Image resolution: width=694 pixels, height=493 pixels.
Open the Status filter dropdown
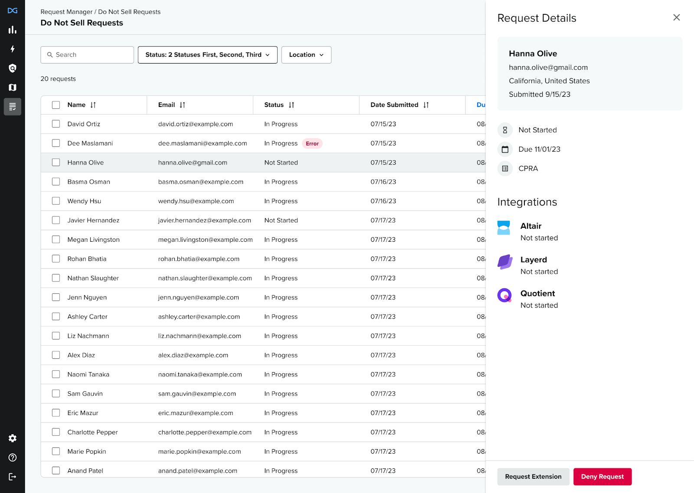point(207,55)
